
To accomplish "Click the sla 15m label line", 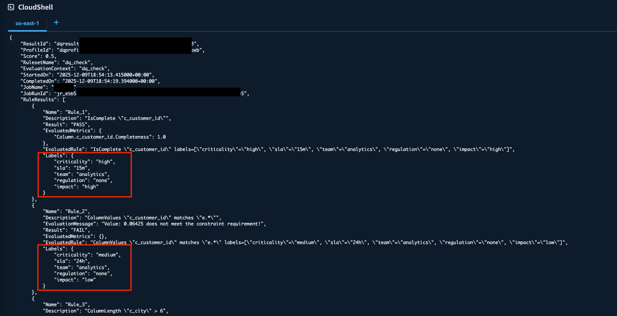I will click(72, 168).
